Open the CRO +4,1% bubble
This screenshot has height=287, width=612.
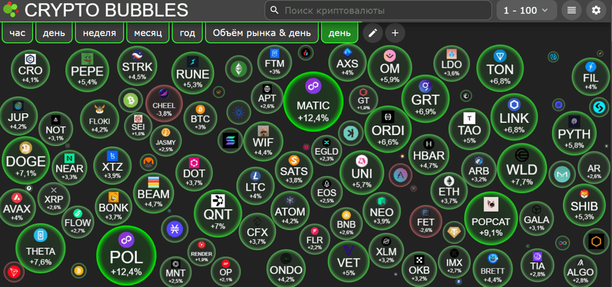[x=30, y=70]
